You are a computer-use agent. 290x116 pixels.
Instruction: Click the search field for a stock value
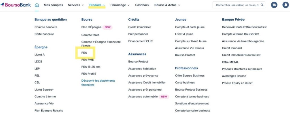tap(237, 5)
